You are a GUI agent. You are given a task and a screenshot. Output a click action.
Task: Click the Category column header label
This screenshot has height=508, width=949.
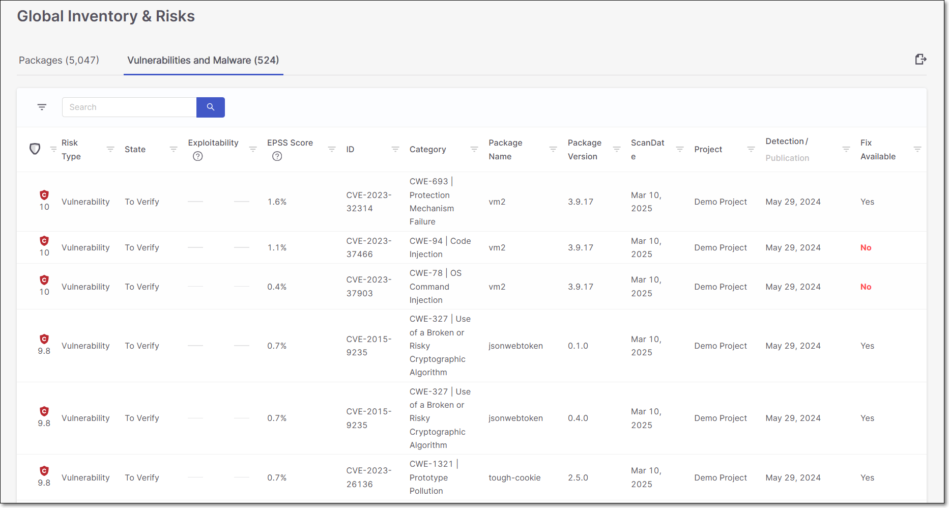pos(427,149)
